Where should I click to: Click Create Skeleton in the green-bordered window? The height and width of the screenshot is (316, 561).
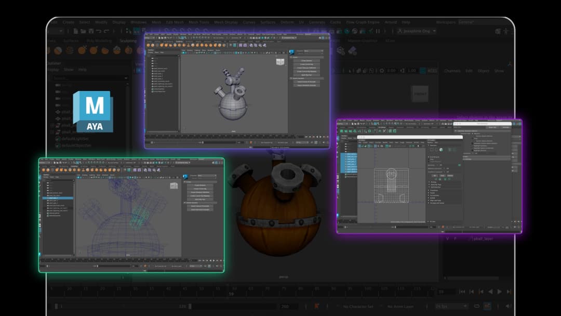click(201, 186)
